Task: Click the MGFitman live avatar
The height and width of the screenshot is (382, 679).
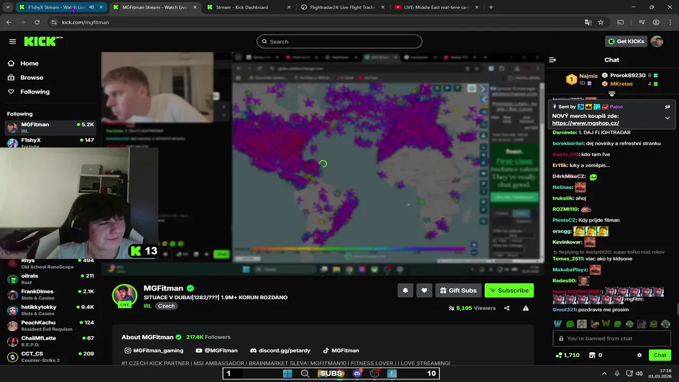Action: (x=125, y=296)
